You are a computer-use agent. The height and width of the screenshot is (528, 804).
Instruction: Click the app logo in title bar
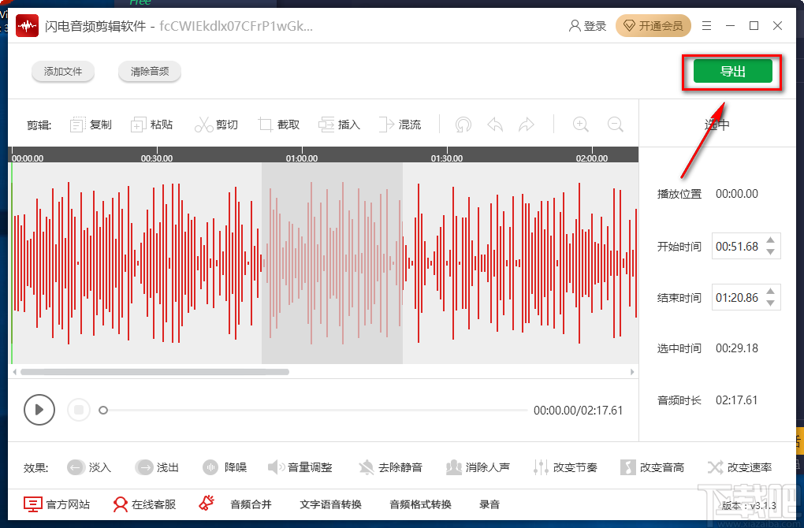point(27,26)
